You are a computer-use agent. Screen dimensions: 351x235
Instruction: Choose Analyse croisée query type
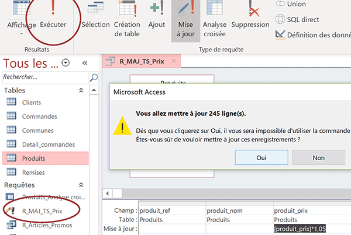[x=215, y=19]
